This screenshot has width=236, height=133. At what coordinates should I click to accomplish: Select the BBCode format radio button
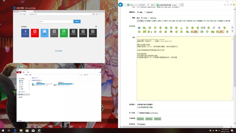pyautogui.click(x=149, y=18)
